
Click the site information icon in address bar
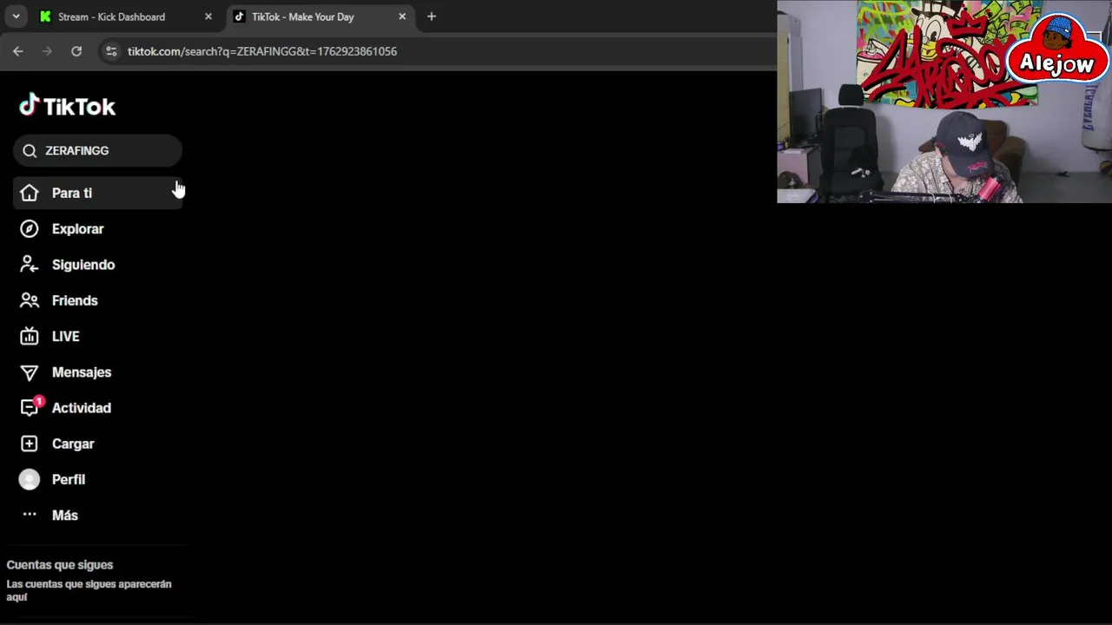[x=111, y=51]
